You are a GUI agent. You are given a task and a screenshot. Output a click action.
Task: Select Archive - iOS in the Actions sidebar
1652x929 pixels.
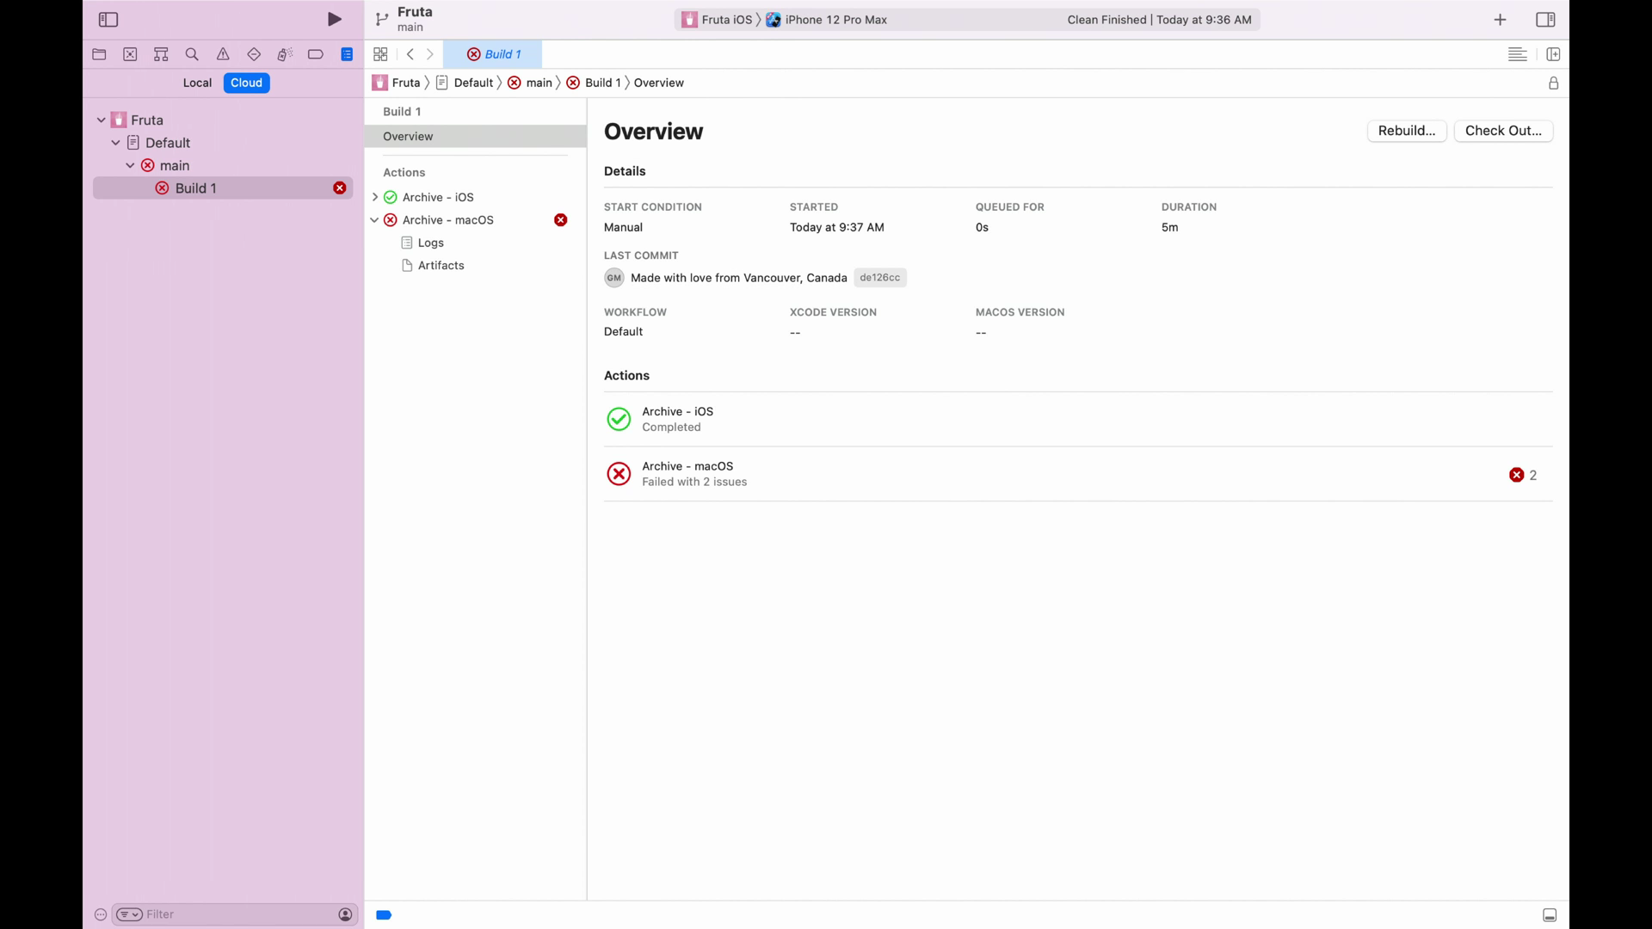[x=438, y=197]
